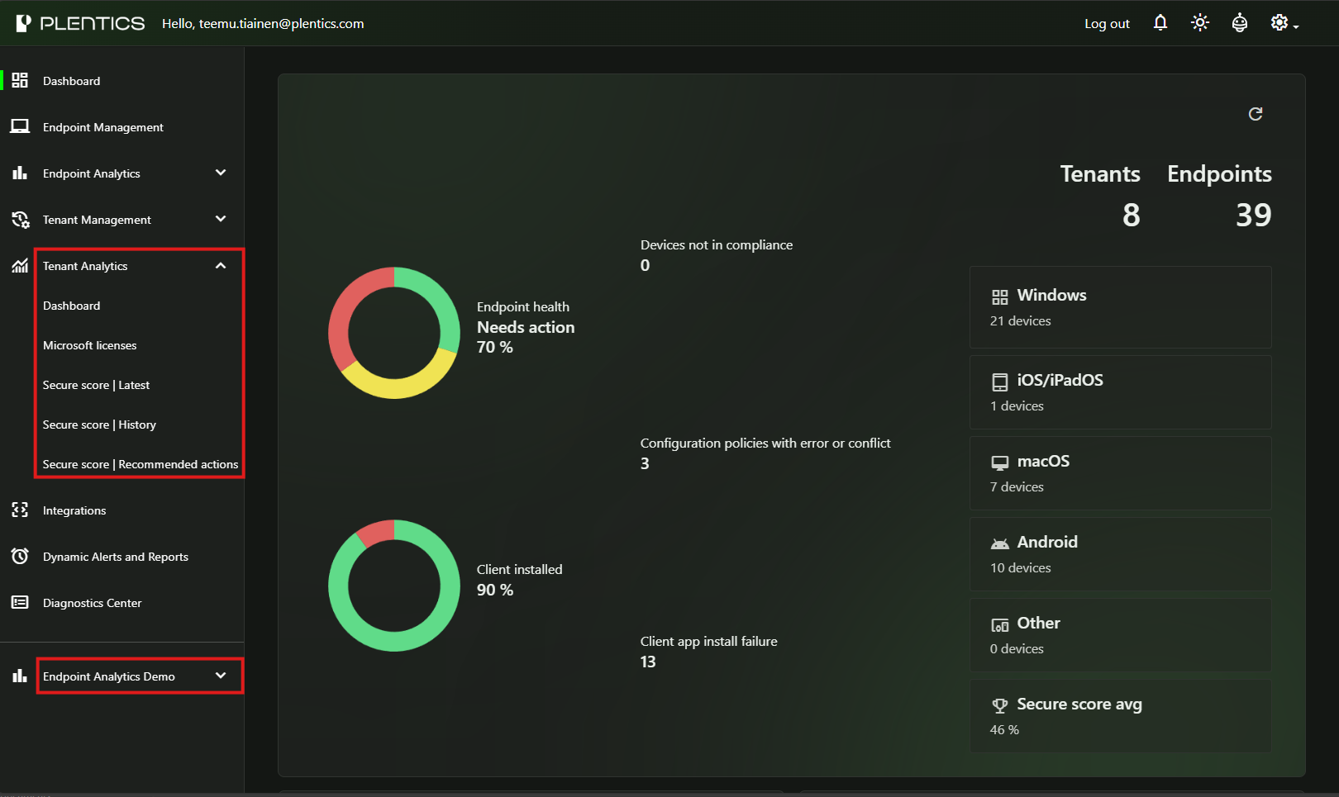The width and height of the screenshot is (1339, 797).
Task: Select Secure score | Recommended actions
Action: point(141,464)
